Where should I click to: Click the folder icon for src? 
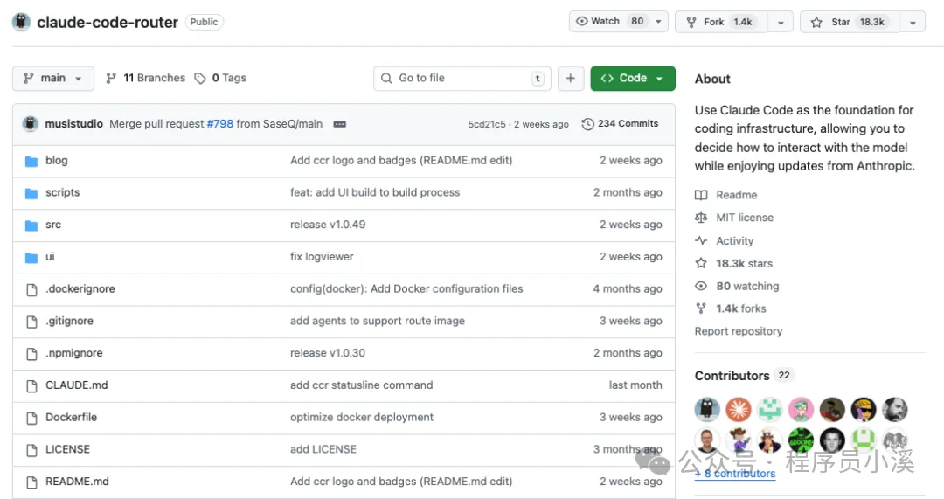coord(31,225)
